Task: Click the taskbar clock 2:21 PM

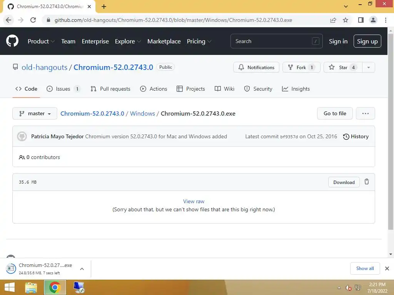Action: tap(377, 288)
